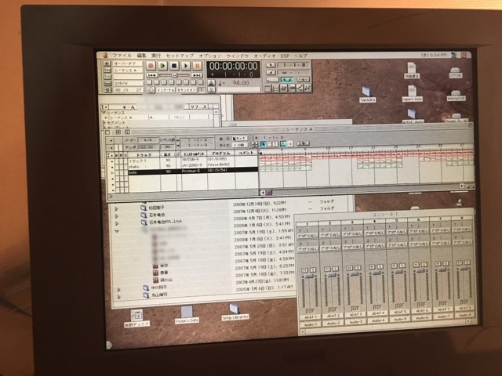Mute Console channel 1 with its M button
The width and height of the screenshot is (502, 376).
coord(304,270)
